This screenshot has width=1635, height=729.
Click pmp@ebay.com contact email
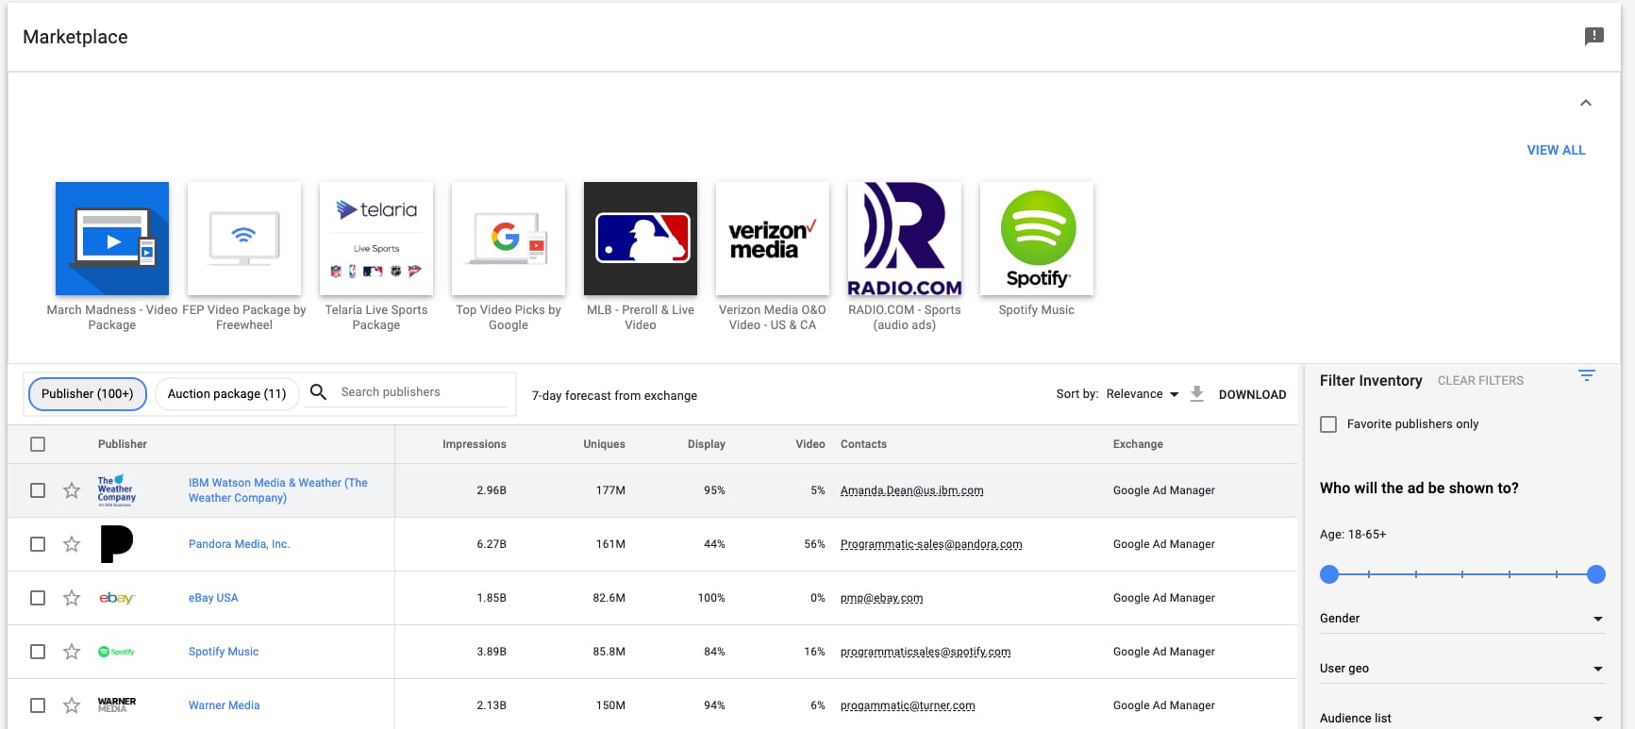tap(882, 598)
